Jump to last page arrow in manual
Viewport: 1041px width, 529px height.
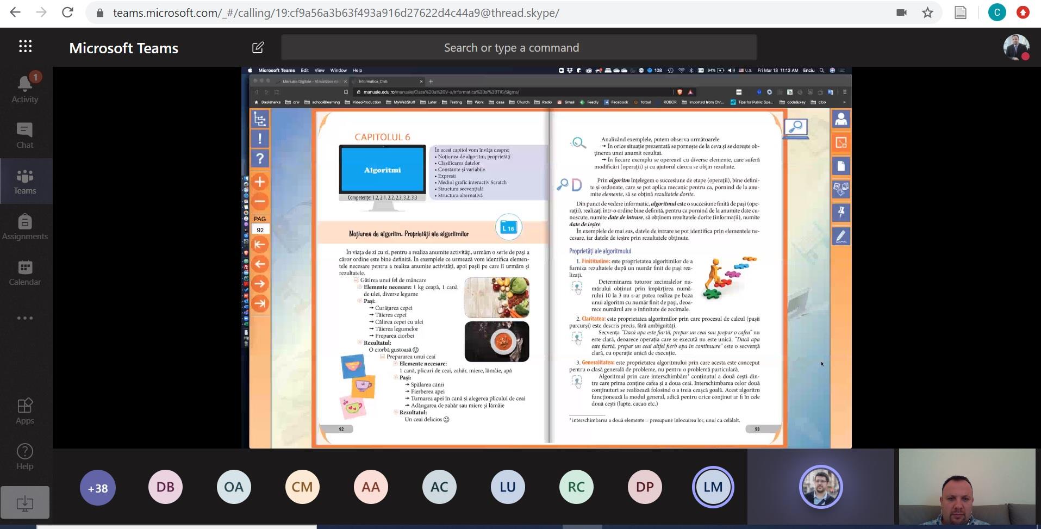point(260,303)
